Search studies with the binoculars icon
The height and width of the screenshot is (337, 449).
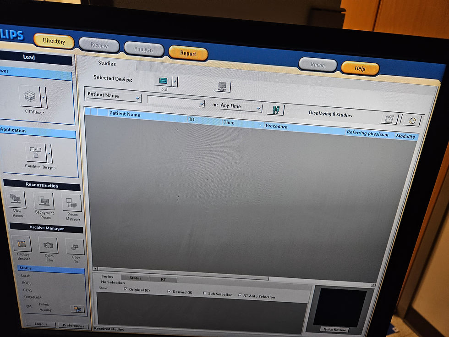tap(276, 110)
